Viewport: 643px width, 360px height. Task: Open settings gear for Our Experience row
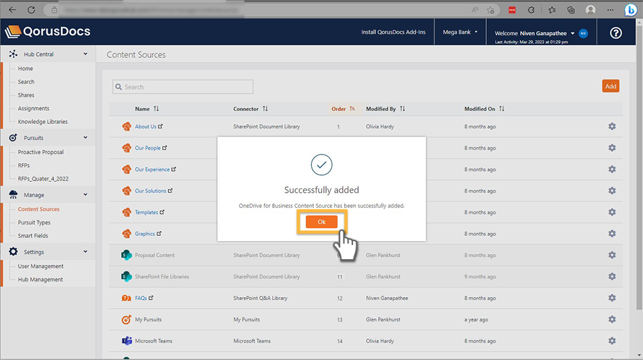(x=612, y=169)
